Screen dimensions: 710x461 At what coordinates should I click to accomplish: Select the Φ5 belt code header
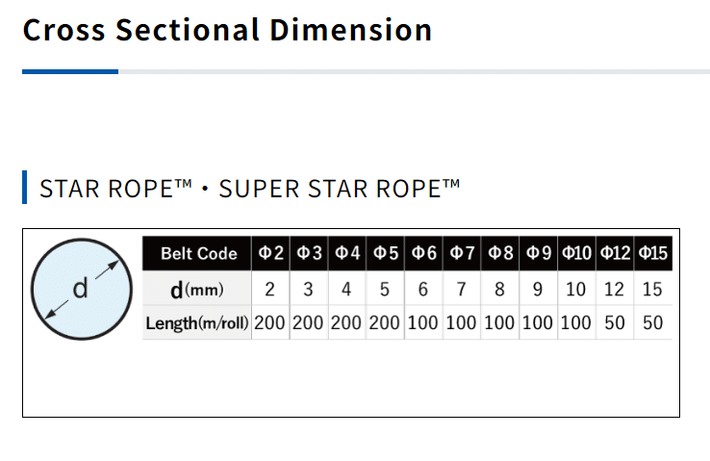[x=385, y=254]
